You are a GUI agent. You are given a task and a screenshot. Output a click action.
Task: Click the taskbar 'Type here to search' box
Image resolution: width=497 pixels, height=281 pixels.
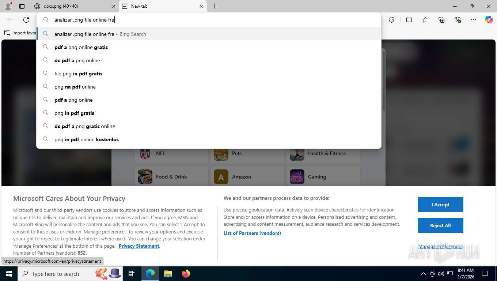point(69,274)
